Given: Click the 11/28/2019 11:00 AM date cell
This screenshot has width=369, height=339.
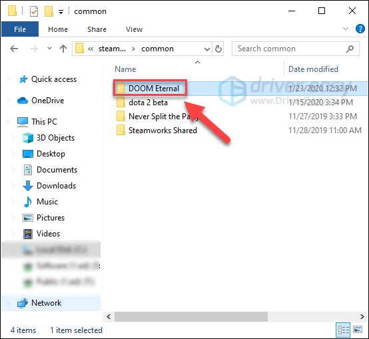Looking at the screenshot, I should click(x=325, y=131).
